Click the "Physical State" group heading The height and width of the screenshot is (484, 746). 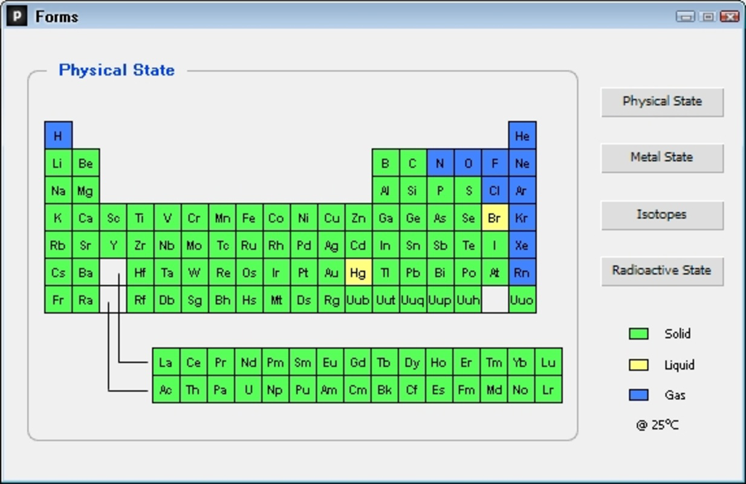click(x=117, y=70)
